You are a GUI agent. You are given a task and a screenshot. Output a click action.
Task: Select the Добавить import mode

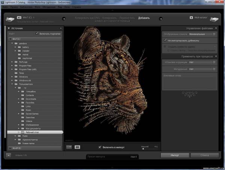point(144,18)
